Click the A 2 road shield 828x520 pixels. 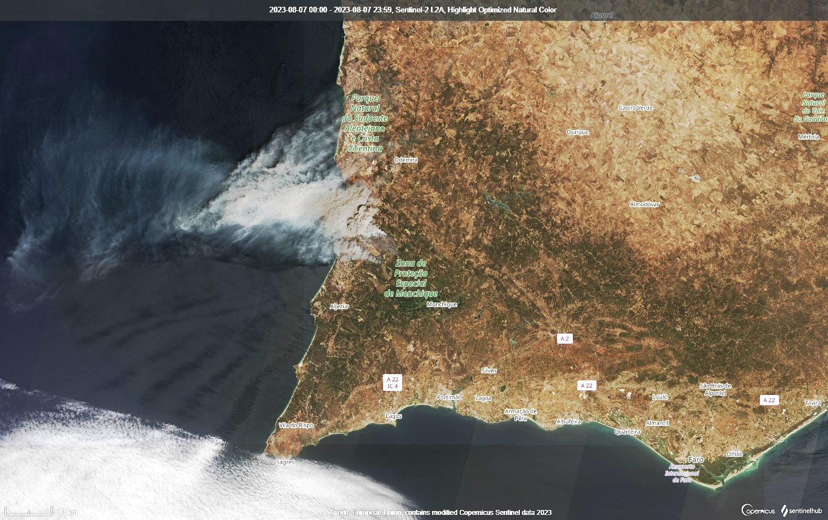[564, 339]
